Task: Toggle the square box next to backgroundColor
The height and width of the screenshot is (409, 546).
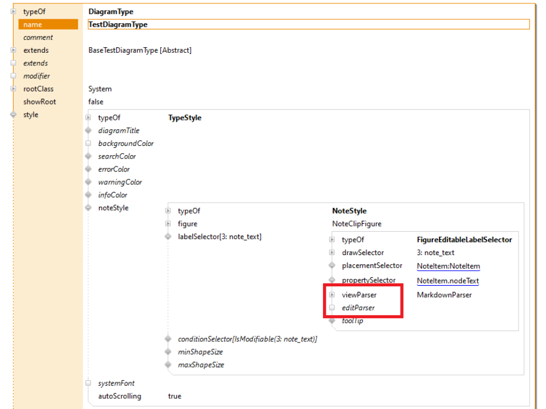Action: (x=88, y=144)
